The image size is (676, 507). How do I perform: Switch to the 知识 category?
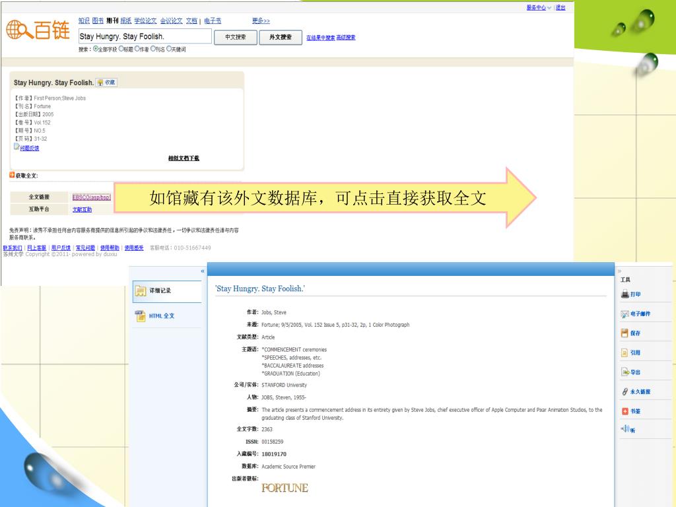84,20
